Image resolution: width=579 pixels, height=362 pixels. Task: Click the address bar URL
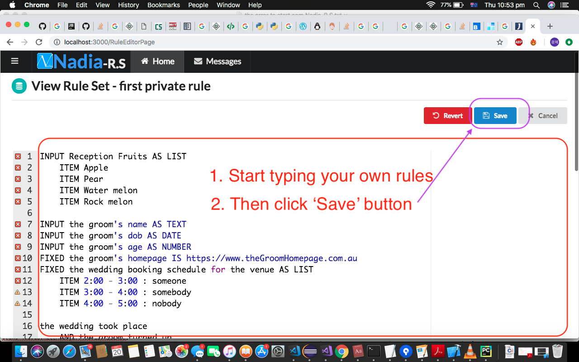click(109, 42)
